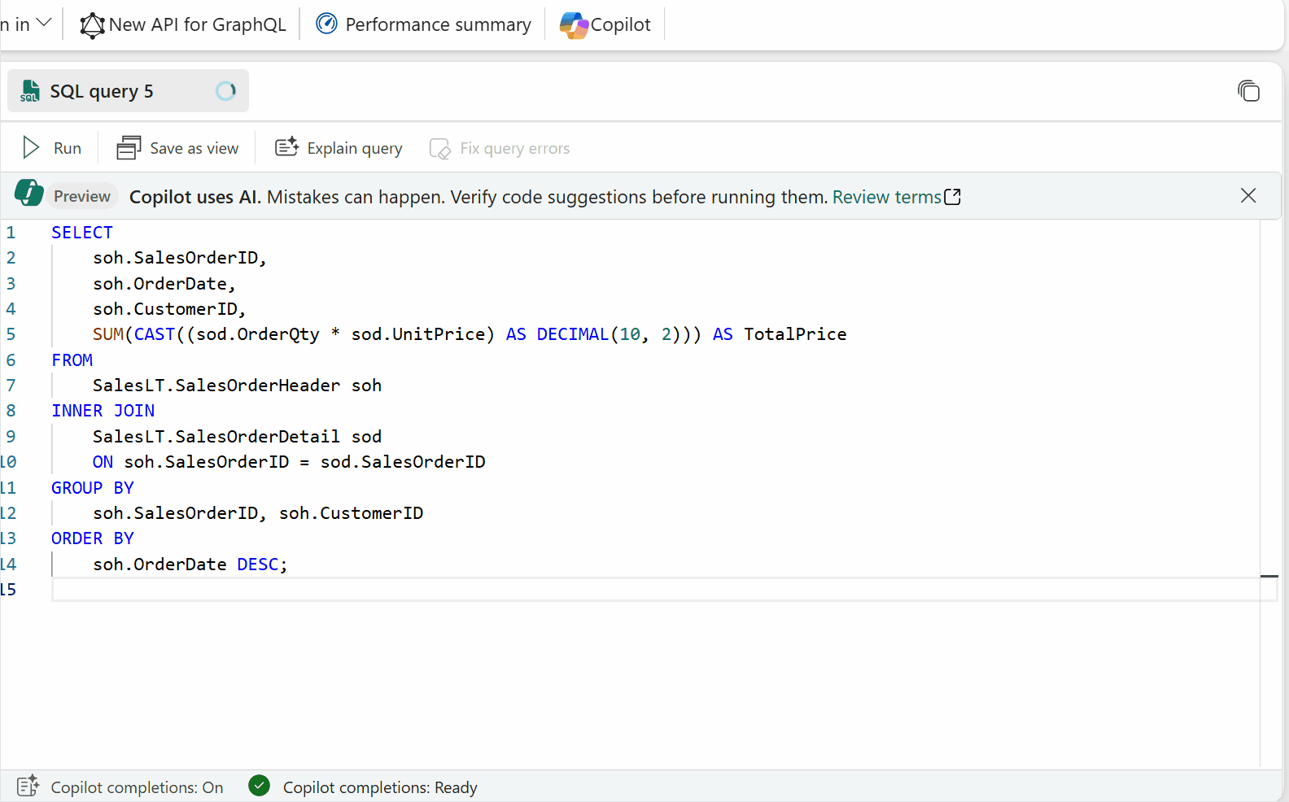
Task: Click the TotalPrice alias on line 5
Action: 795,334
